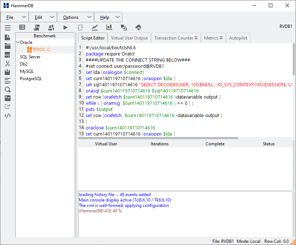The height and width of the screenshot is (245, 296).
Task: Click 'Mode: Local' in status bar
Action: pos(249,241)
